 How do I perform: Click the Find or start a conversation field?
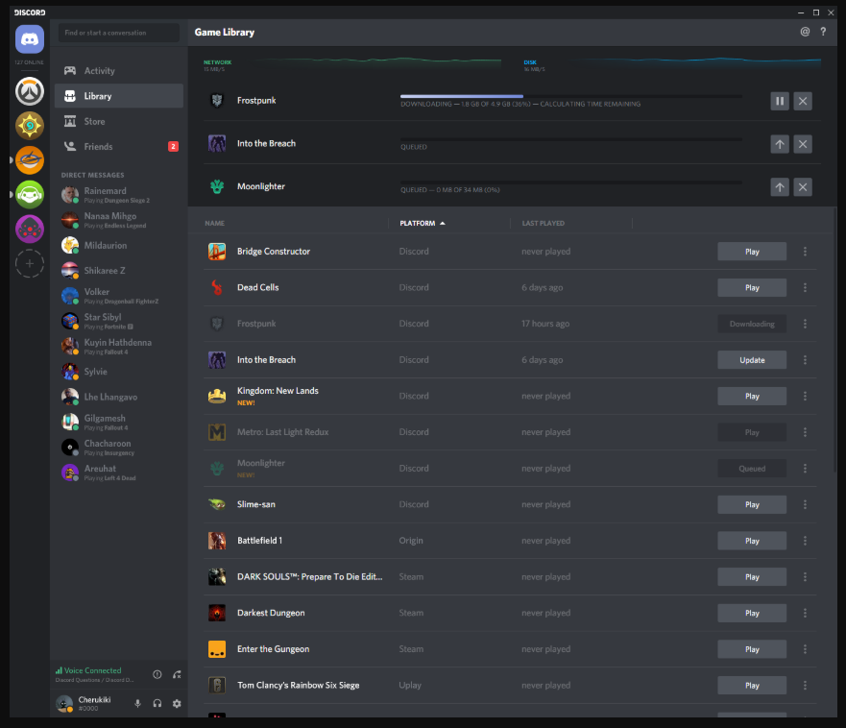pyautogui.click(x=119, y=33)
